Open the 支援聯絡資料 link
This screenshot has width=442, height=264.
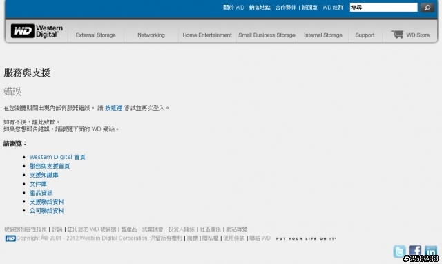click(x=47, y=202)
